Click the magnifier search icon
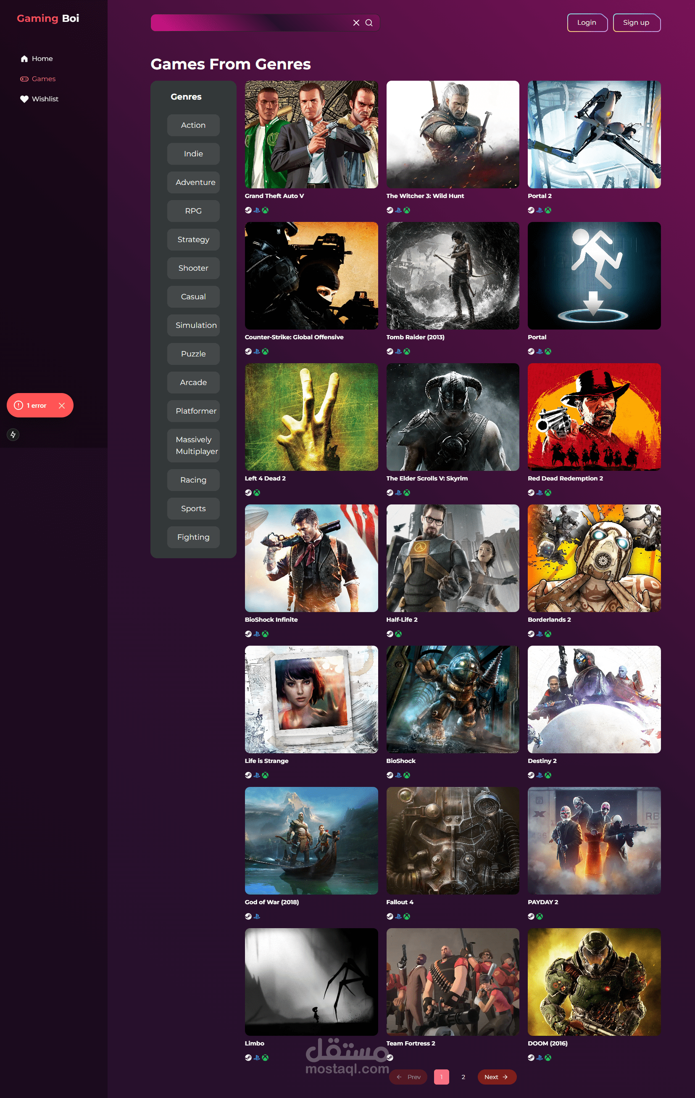Screen dimensions: 695x1098 point(369,23)
